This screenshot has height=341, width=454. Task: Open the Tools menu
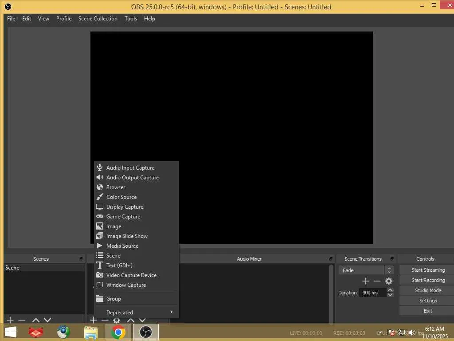coord(131,19)
